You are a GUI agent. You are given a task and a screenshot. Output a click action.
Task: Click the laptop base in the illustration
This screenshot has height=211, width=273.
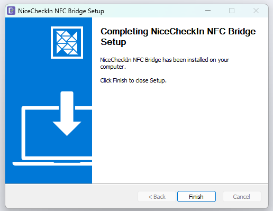click(52, 163)
